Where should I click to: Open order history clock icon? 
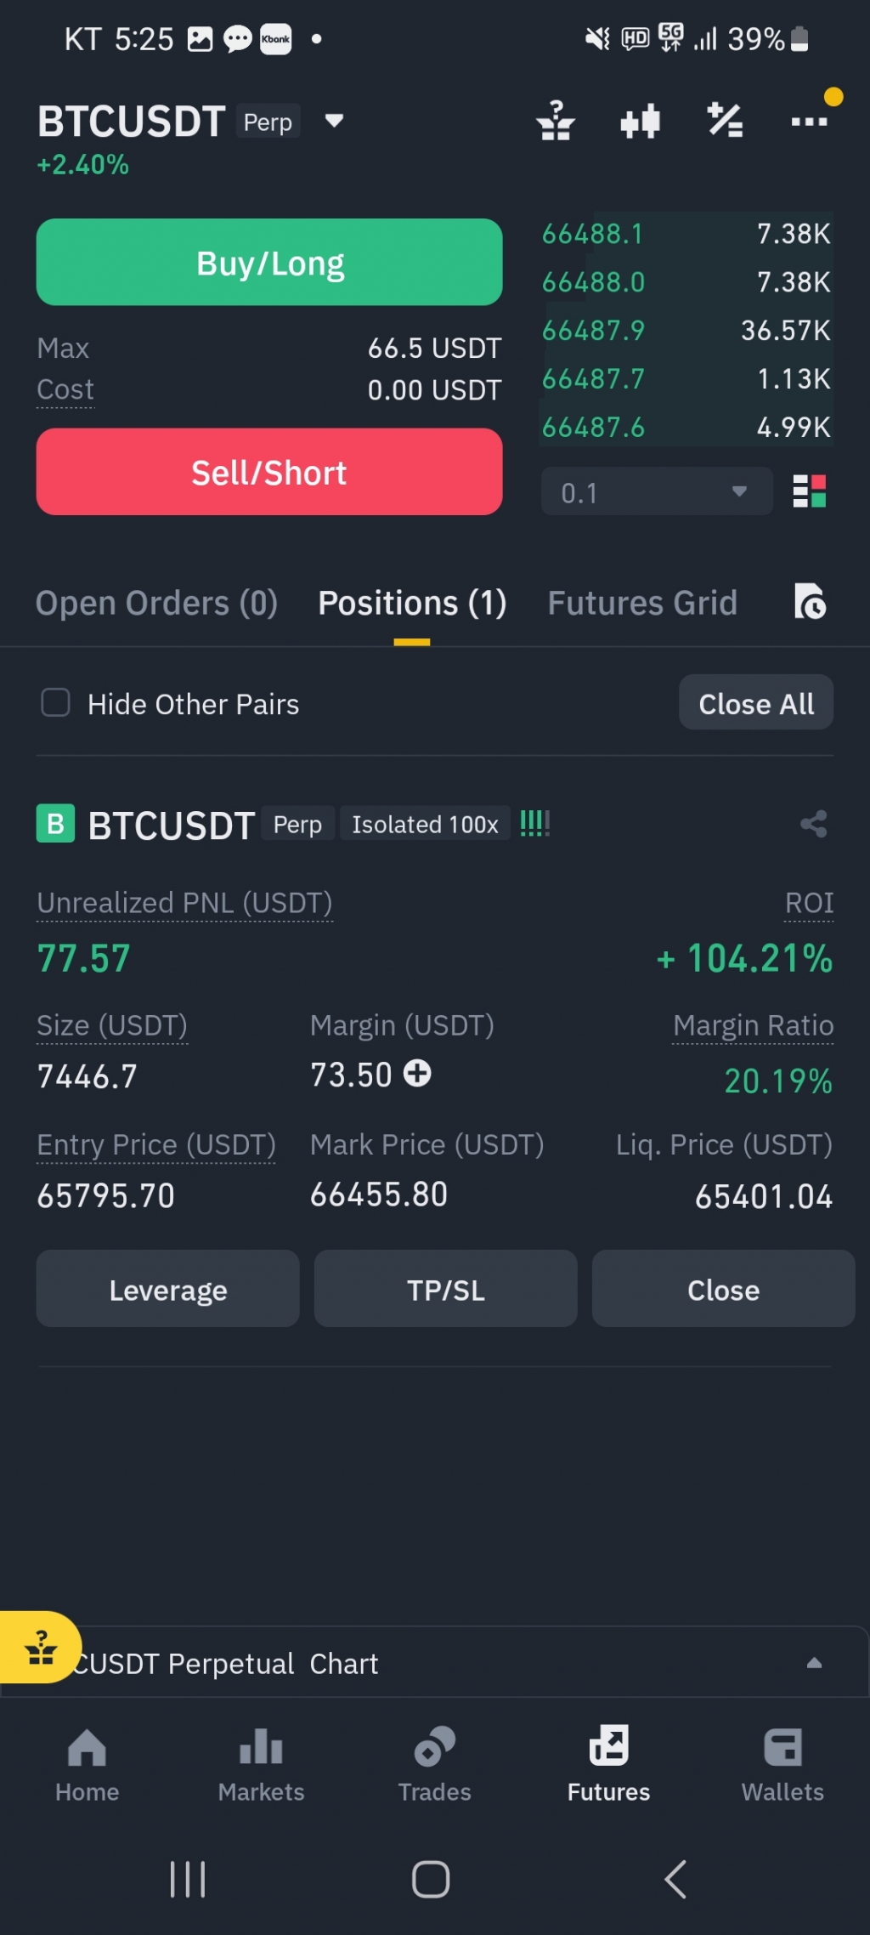tap(810, 602)
